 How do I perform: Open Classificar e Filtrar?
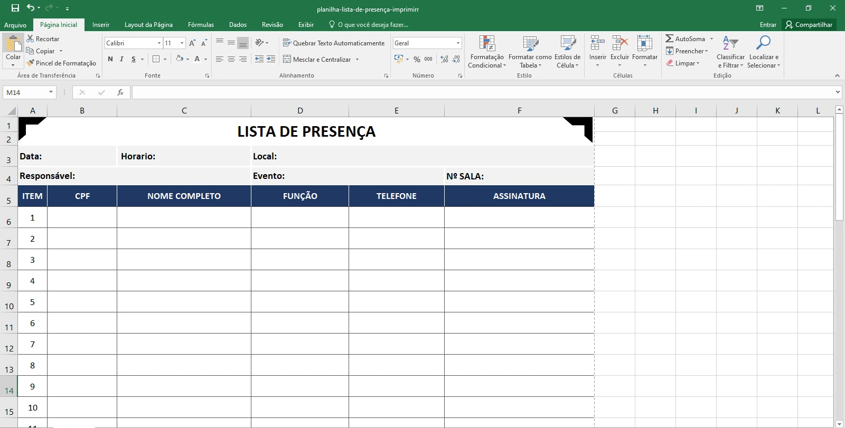click(730, 52)
